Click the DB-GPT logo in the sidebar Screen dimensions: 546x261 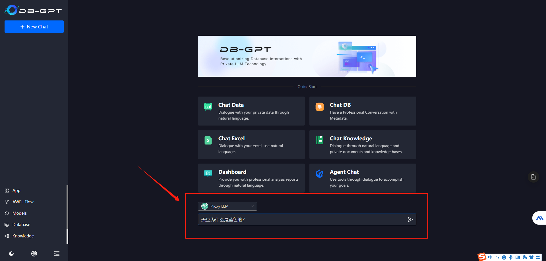click(33, 10)
